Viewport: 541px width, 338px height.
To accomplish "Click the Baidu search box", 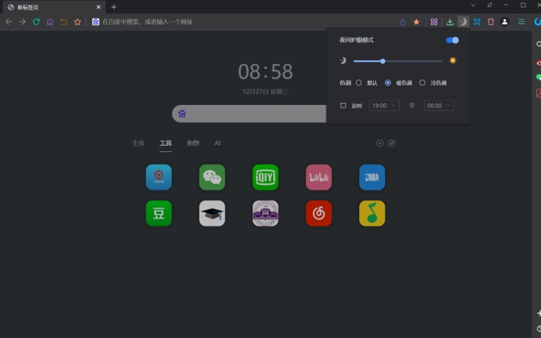I will pyautogui.click(x=249, y=114).
